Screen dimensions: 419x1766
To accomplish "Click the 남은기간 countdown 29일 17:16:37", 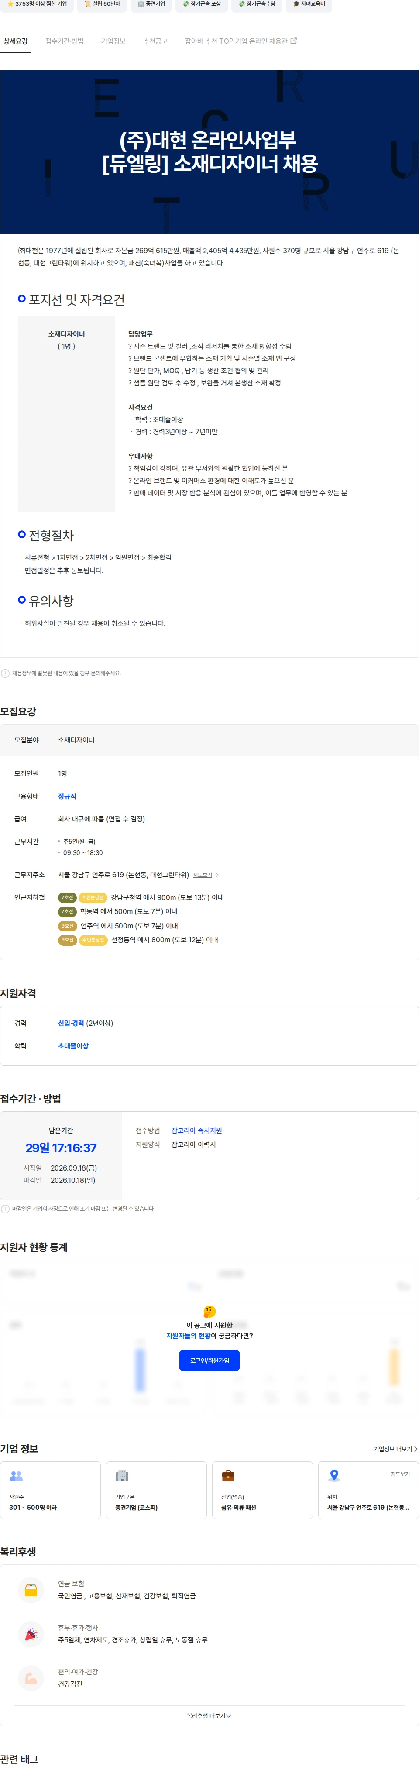I will [61, 1148].
